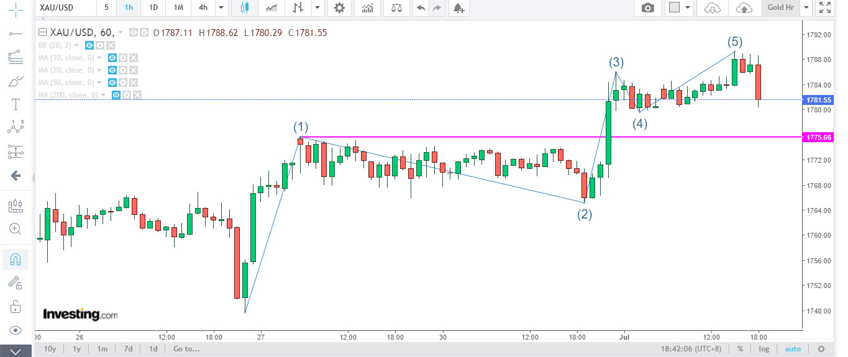
Task: Select the area chart style
Action: coord(271,8)
